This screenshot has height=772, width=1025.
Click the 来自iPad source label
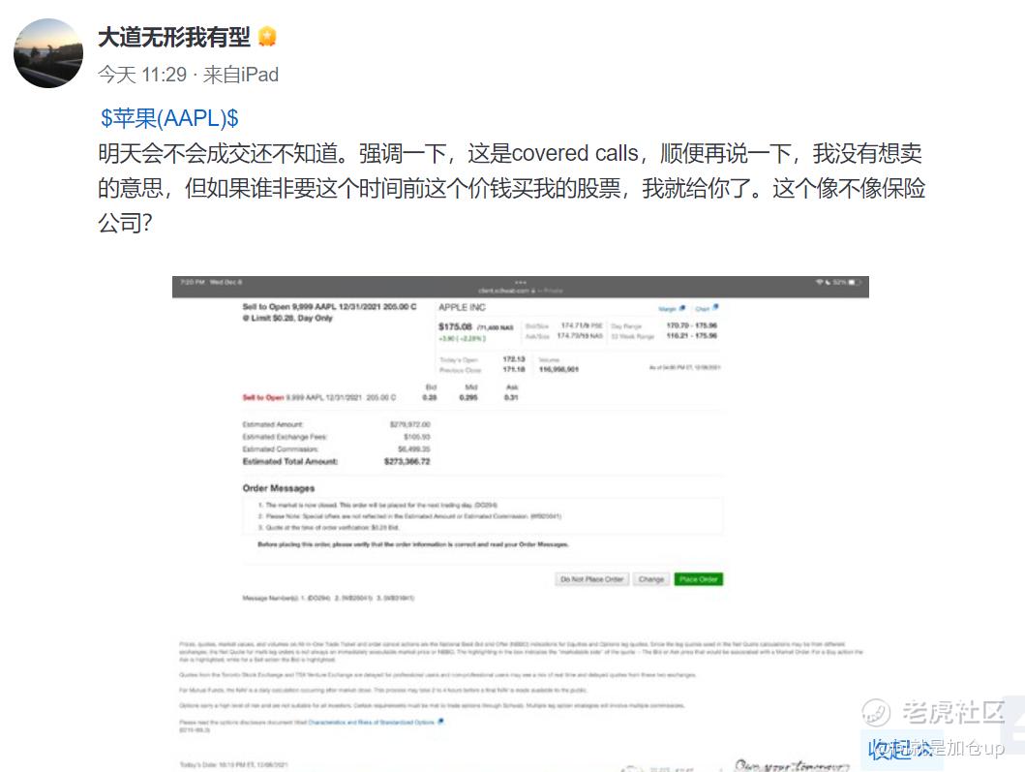241,75
